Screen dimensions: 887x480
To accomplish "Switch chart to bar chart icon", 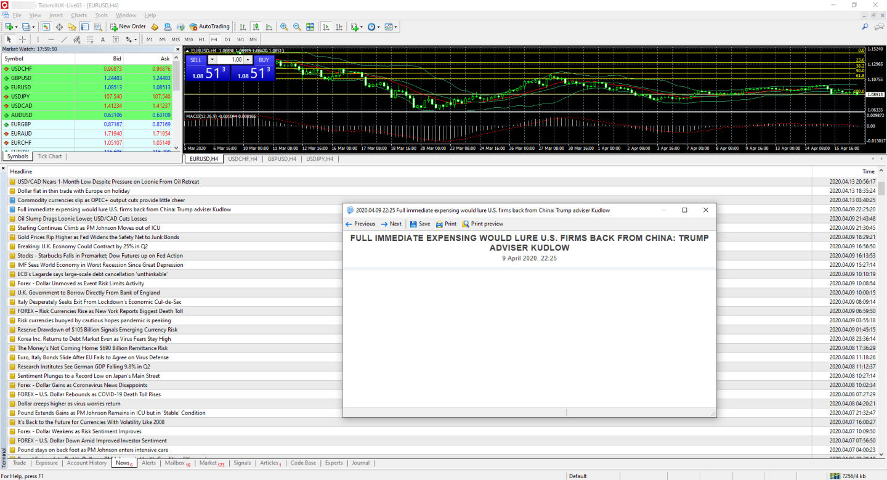I will (x=243, y=26).
